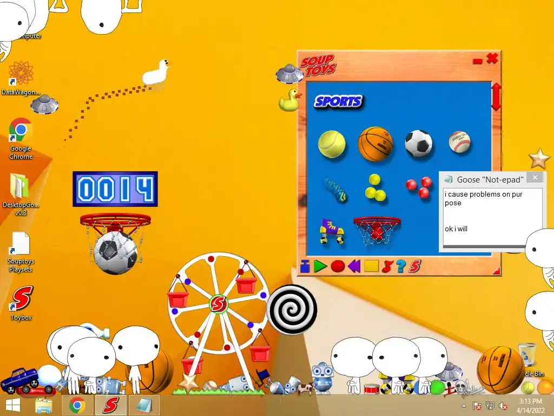554x416 pixels.
Task: Click the blue weight icon in Soup Toys toolbar
Action: [x=305, y=266]
